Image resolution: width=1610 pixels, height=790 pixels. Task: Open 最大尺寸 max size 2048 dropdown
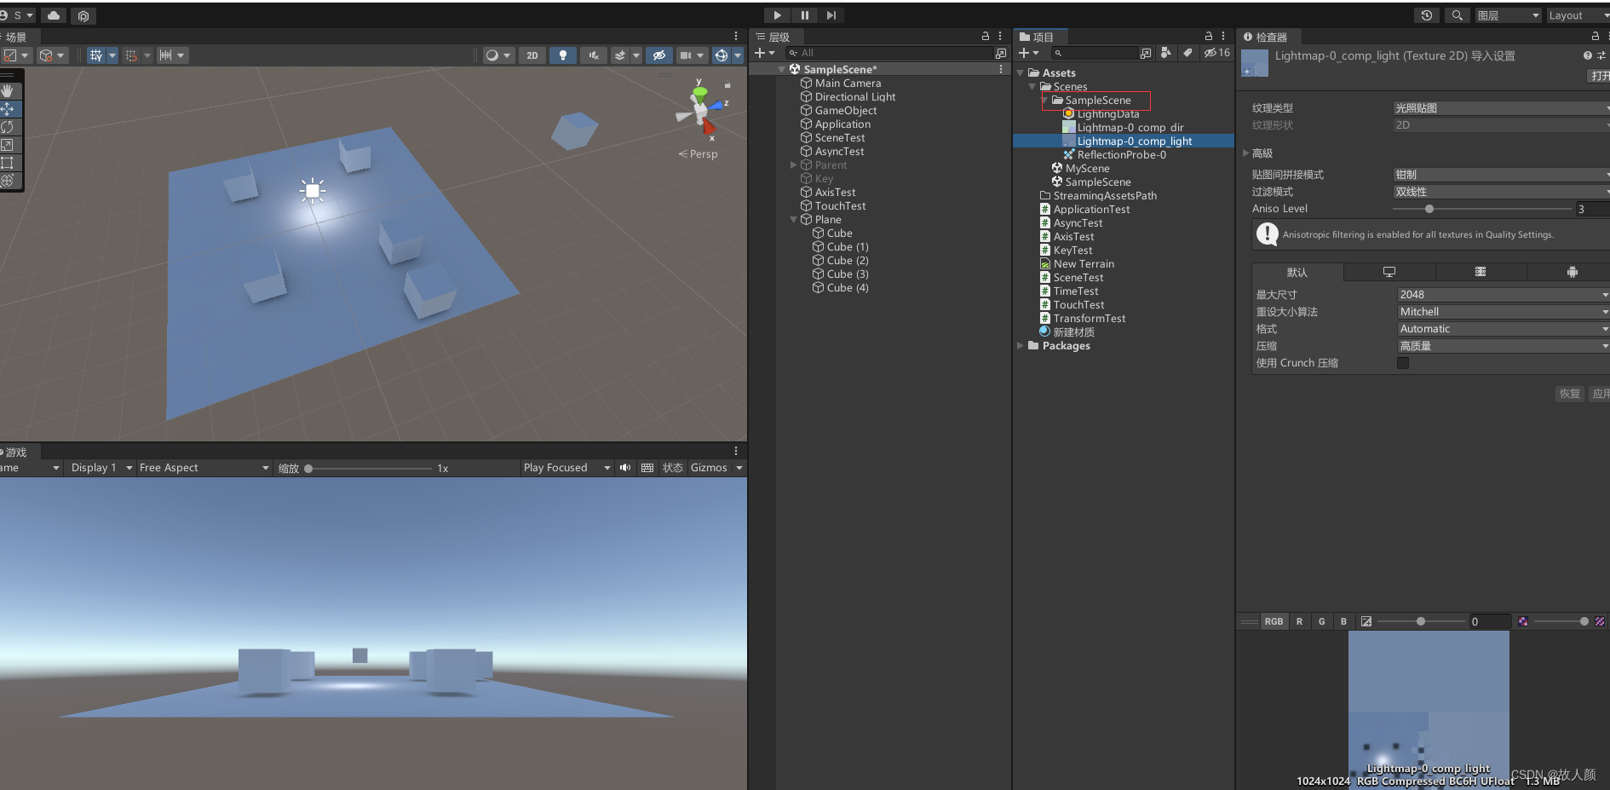pyautogui.click(x=1504, y=295)
